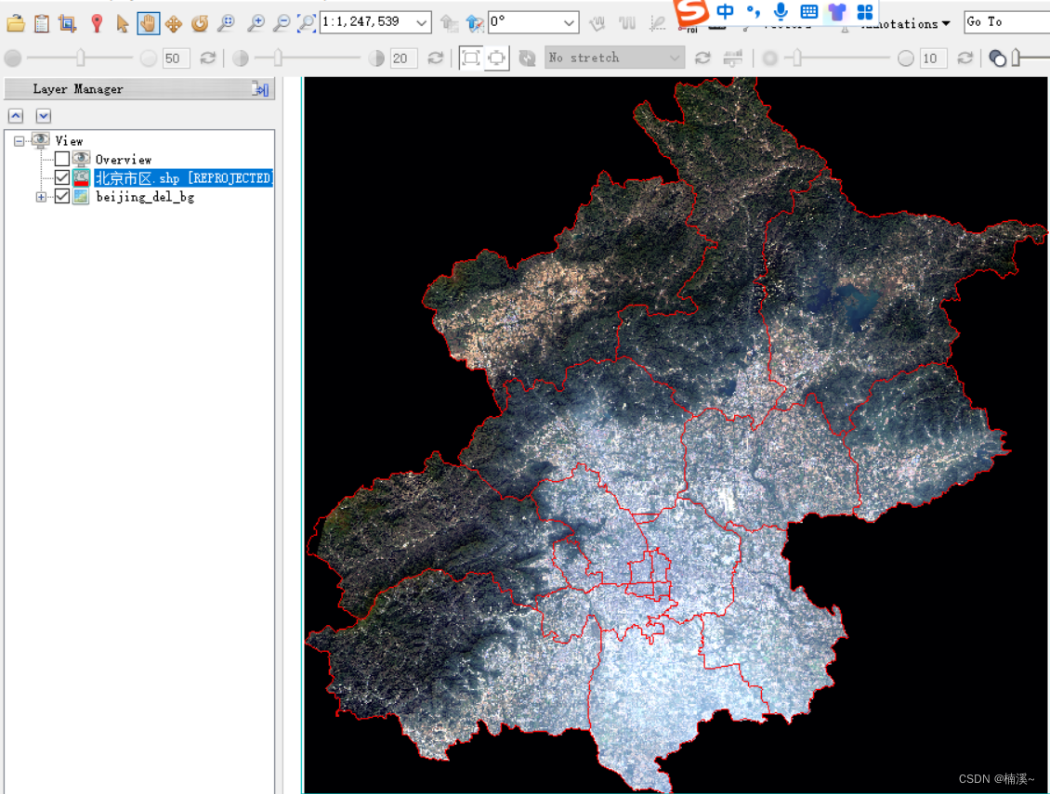Click Sogou input Chinese mode 中 button
The width and height of the screenshot is (1050, 794).
pyautogui.click(x=725, y=11)
